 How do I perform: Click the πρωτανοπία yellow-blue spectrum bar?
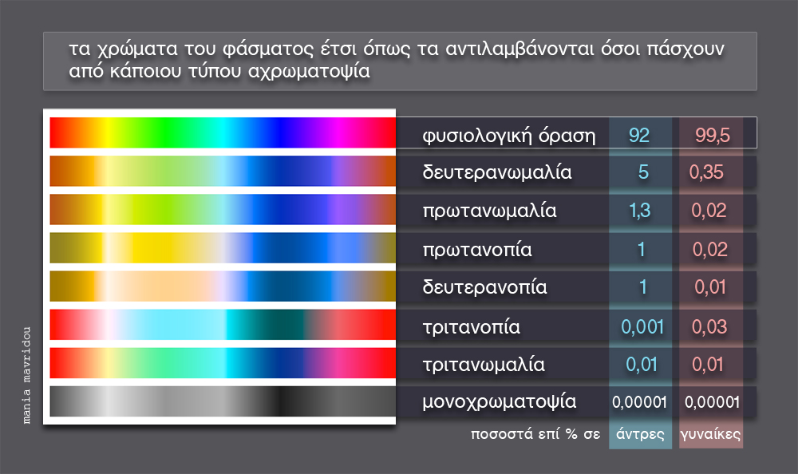[222, 248]
